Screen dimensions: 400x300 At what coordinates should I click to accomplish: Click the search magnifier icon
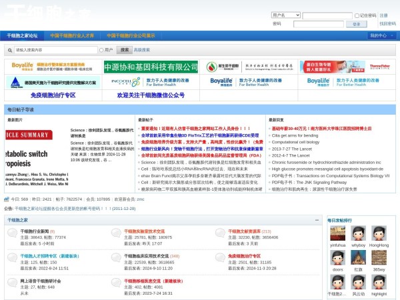tap(9, 50)
